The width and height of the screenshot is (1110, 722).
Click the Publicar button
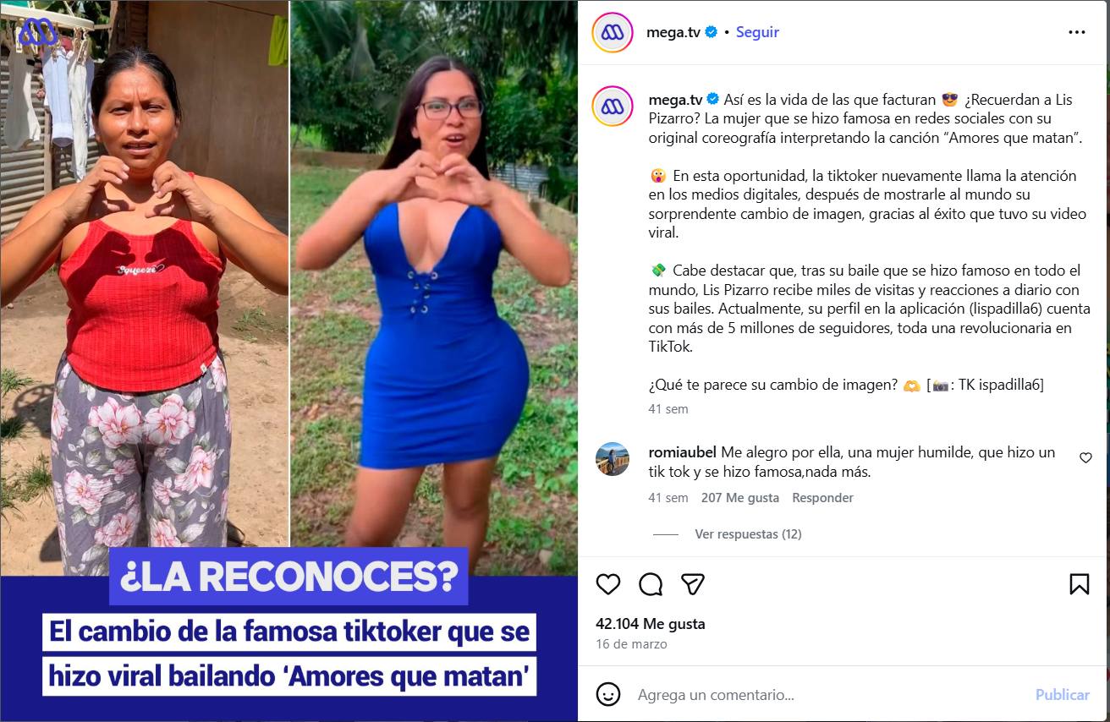pyautogui.click(x=1062, y=695)
